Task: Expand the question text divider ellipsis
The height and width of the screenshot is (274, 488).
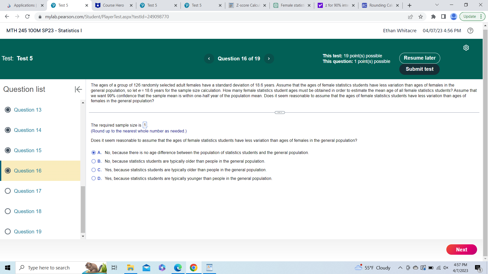Action: pos(280,112)
